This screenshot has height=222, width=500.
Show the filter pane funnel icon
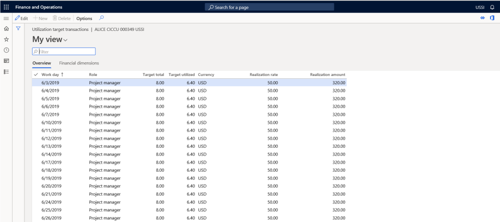[18, 28]
